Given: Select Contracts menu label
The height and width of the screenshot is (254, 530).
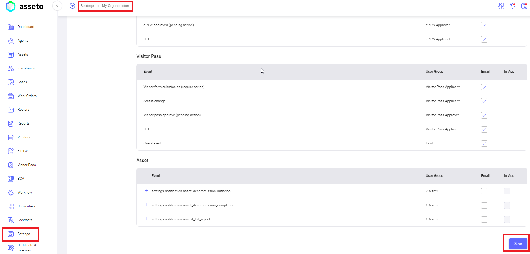Looking at the screenshot, I should click(25, 220).
